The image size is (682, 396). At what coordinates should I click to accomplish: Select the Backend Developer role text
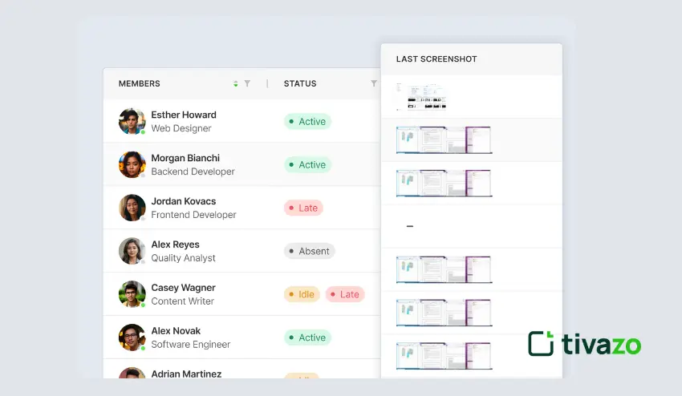point(193,172)
